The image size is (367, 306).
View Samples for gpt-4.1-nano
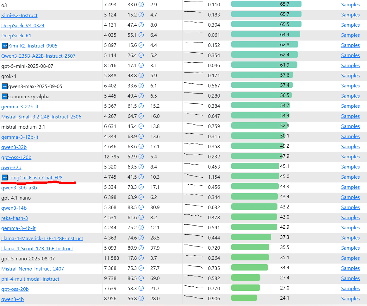coord(350,197)
